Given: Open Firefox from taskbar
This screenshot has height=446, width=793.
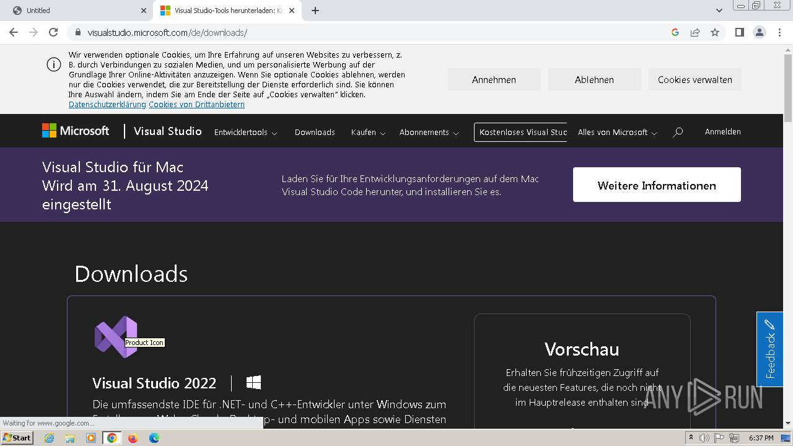Looking at the screenshot, I should click(133, 438).
